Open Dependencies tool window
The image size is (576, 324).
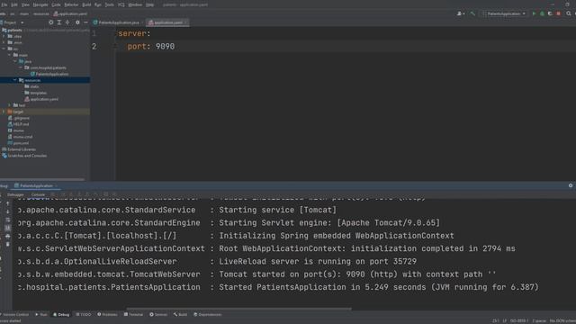(208, 314)
